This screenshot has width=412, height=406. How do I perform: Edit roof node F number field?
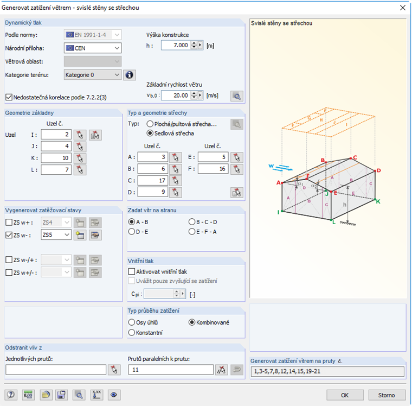213,169
